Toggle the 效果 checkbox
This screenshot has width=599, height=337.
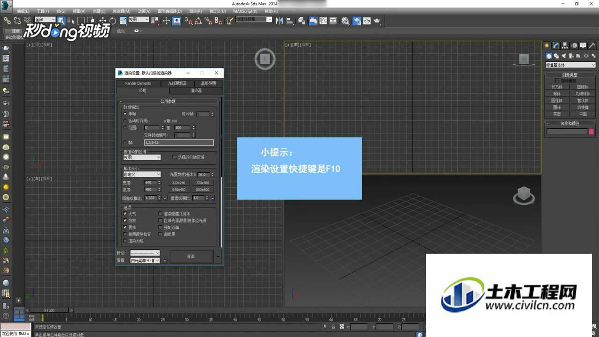coord(125,220)
